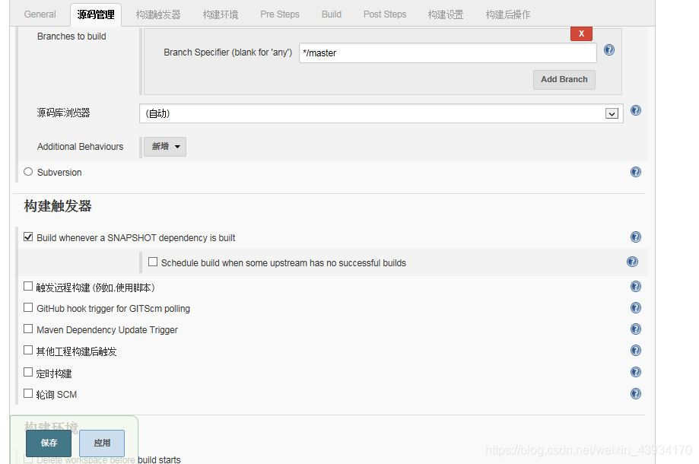Image resolution: width=699 pixels, height=464 pixels.
Task: Switch to the Build tab
Action: [x=331, y=14]
